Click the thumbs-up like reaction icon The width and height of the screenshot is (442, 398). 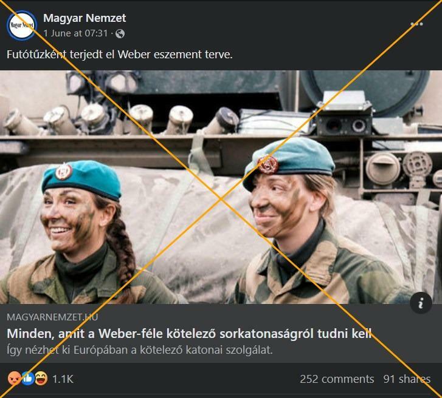click(28, 379)
